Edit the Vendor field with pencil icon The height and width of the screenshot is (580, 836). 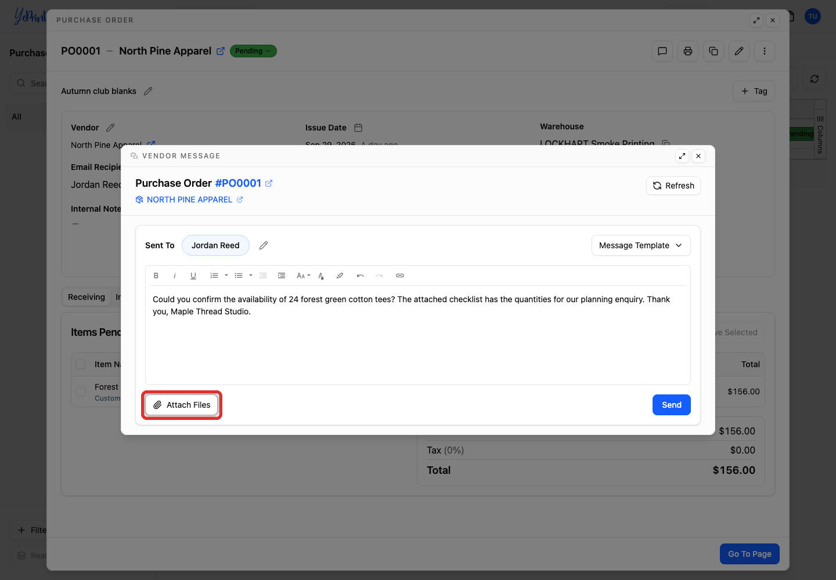click(x=110, y=128)
